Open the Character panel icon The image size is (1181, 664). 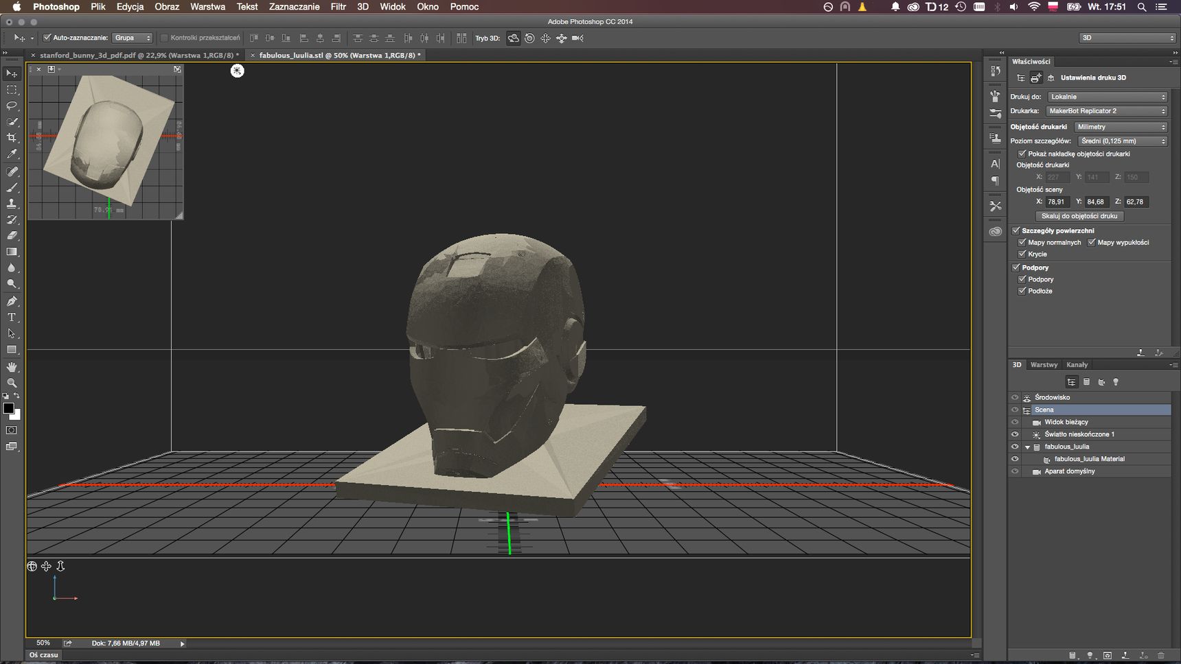point(995,164)
